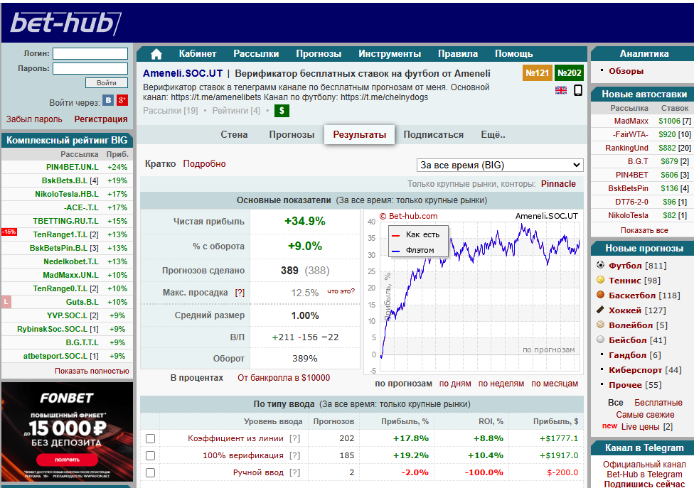Show chart по неделям

pos(501,384)
